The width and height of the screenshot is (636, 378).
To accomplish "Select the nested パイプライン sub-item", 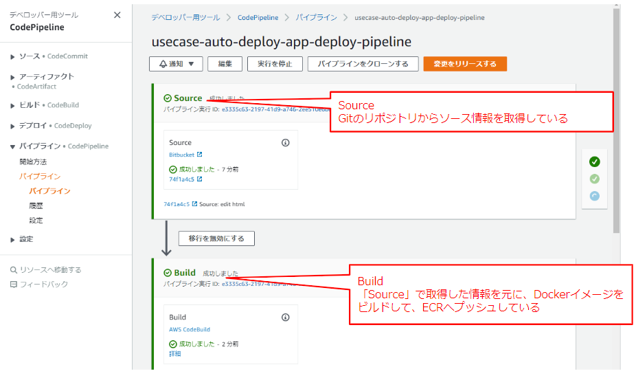I will coord(50,191).
